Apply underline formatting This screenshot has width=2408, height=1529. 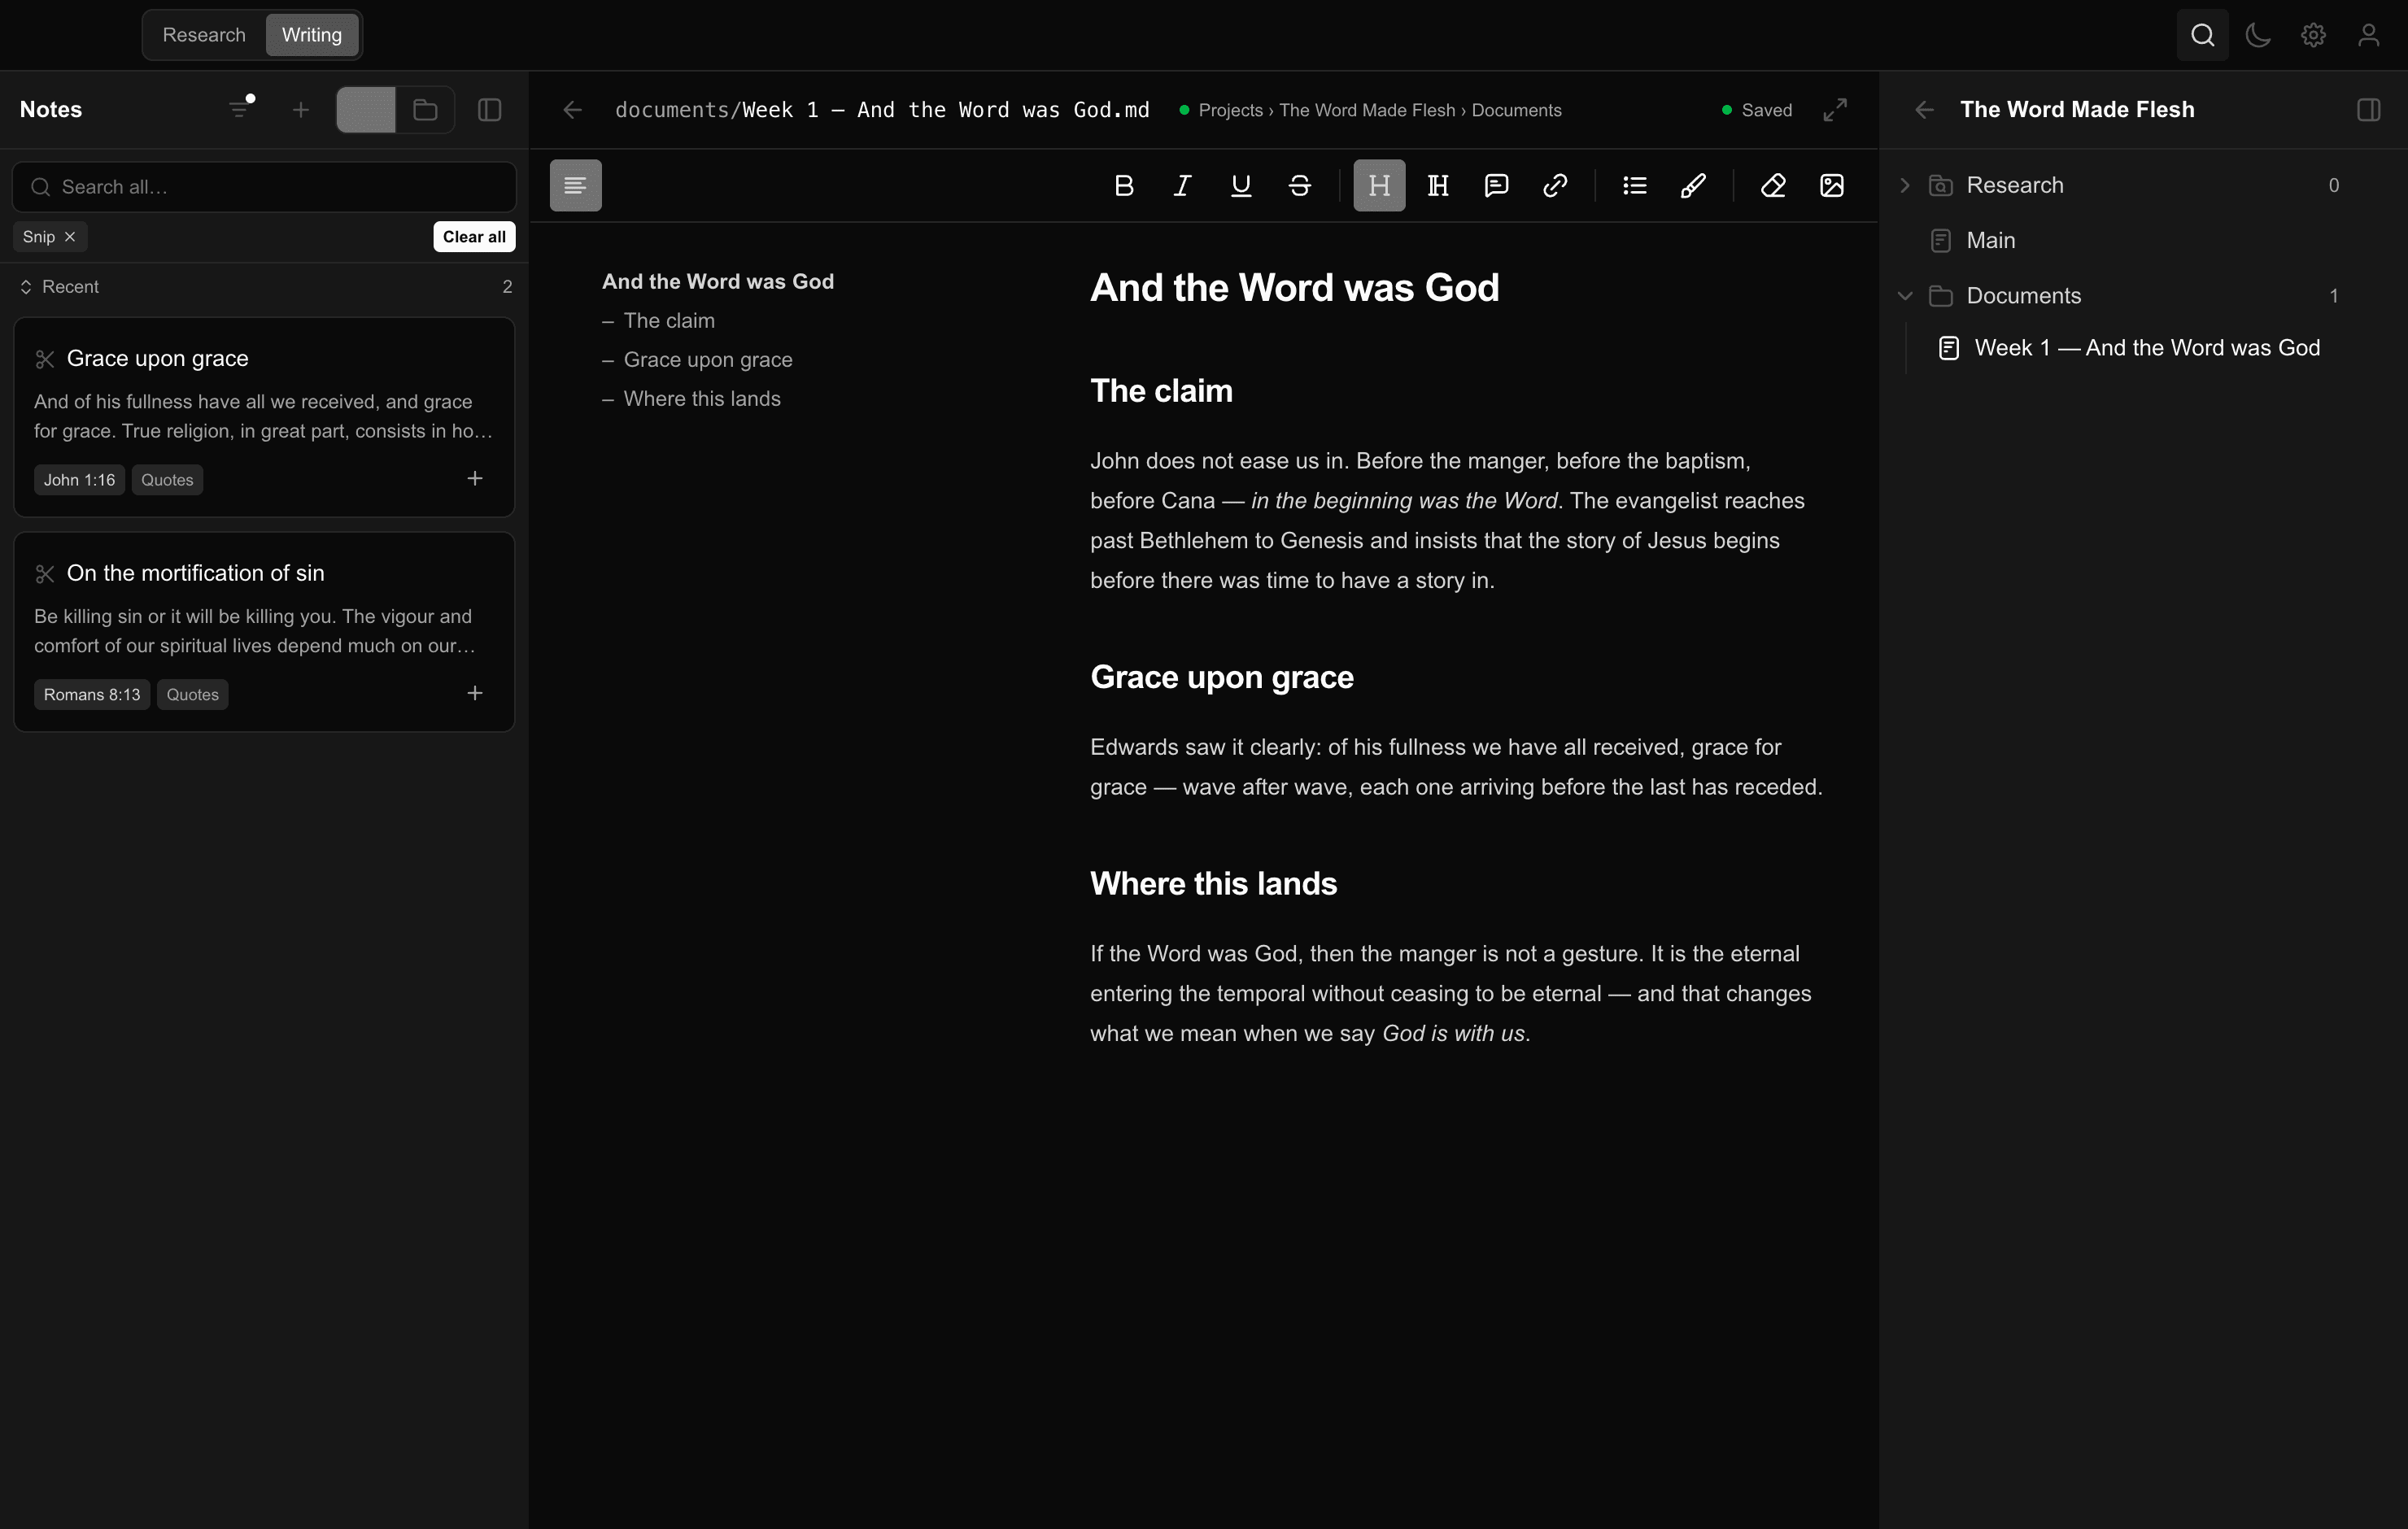tap(1241, 185)
